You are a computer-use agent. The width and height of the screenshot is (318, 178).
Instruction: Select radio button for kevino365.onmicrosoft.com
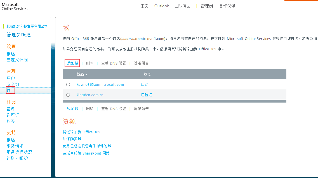(68, 85)
